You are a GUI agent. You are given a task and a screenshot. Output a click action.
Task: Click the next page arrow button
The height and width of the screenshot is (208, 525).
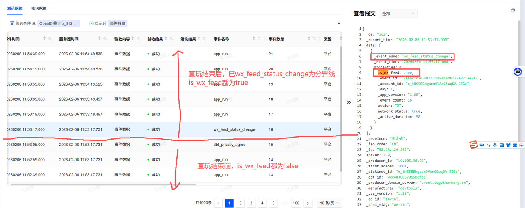tap(308, 203)
